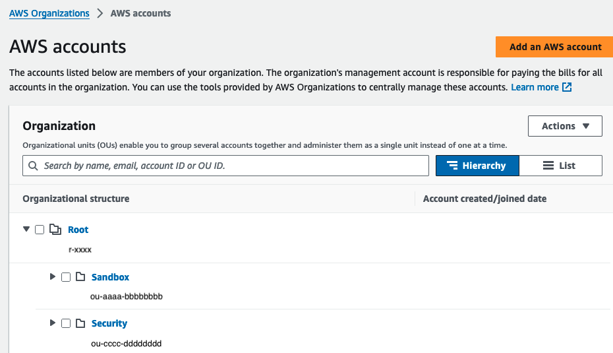Click the ou-cccc-dddddddd ID text
This screenshot has width=613, height=353.
click(127, 344)
